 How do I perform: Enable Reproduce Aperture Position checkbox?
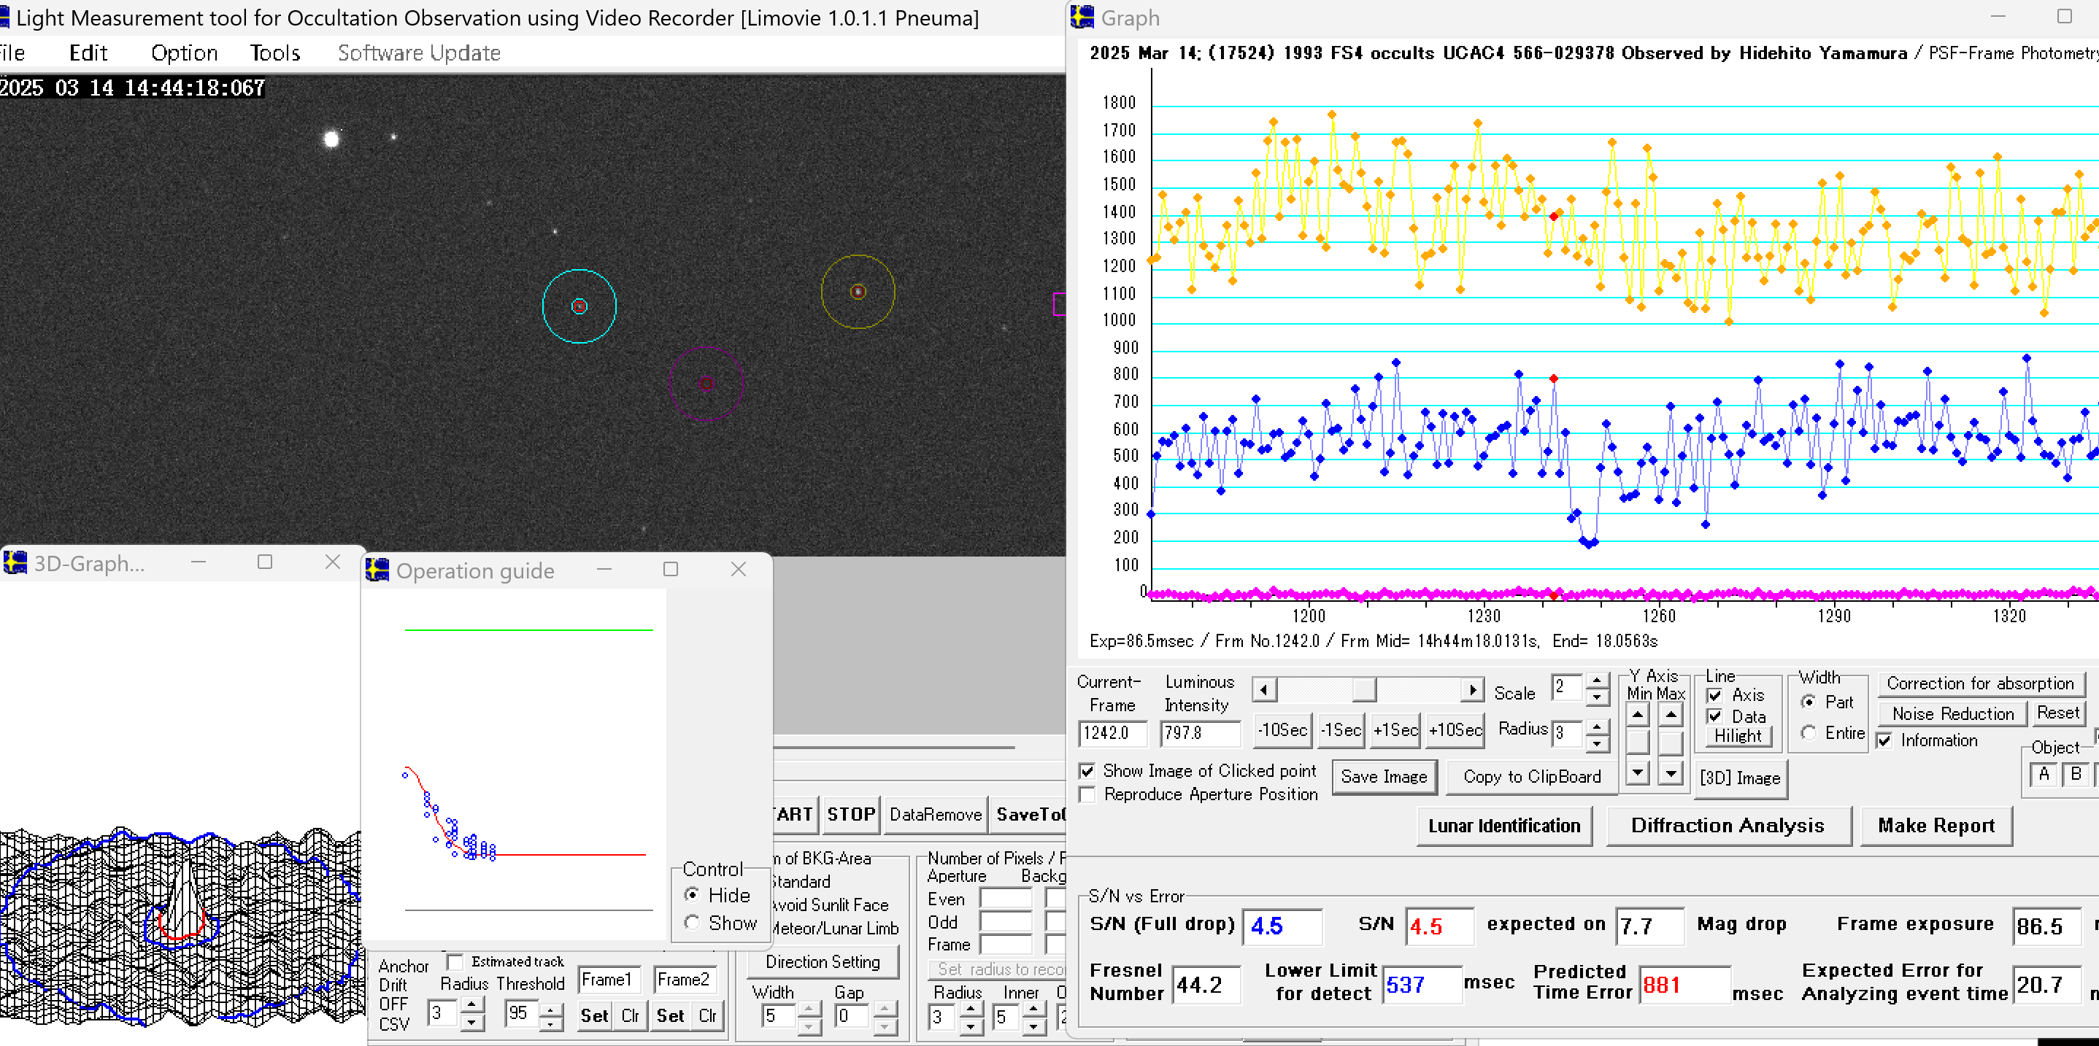pos(1087,794)
